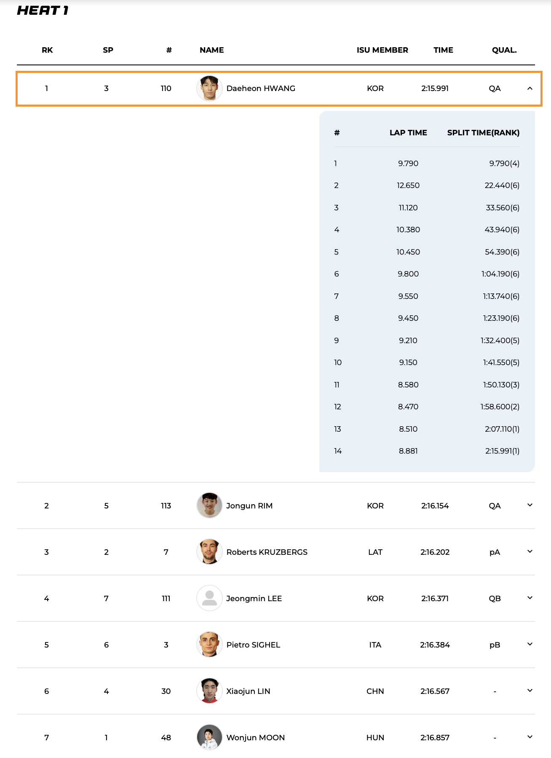The width and height of the screenshot is (551, 758).
Task: Open Jongun RIM's athlete name link
Action: click(x=249, y=506)
